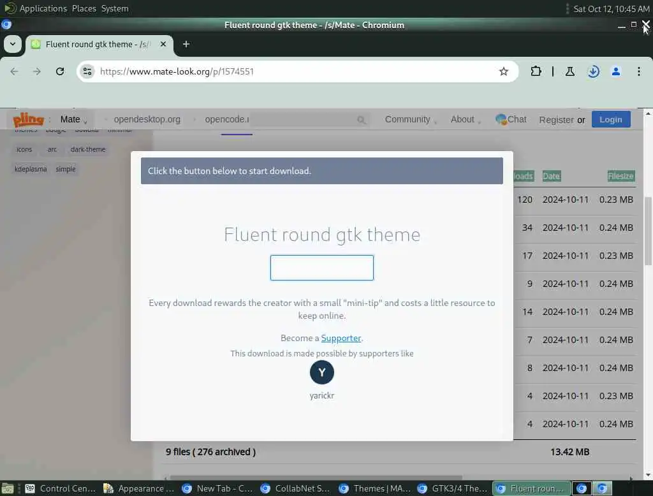Click the empty download button in dialog
The width and height of the screenshot is (653, 496).
tap(321, 268)
